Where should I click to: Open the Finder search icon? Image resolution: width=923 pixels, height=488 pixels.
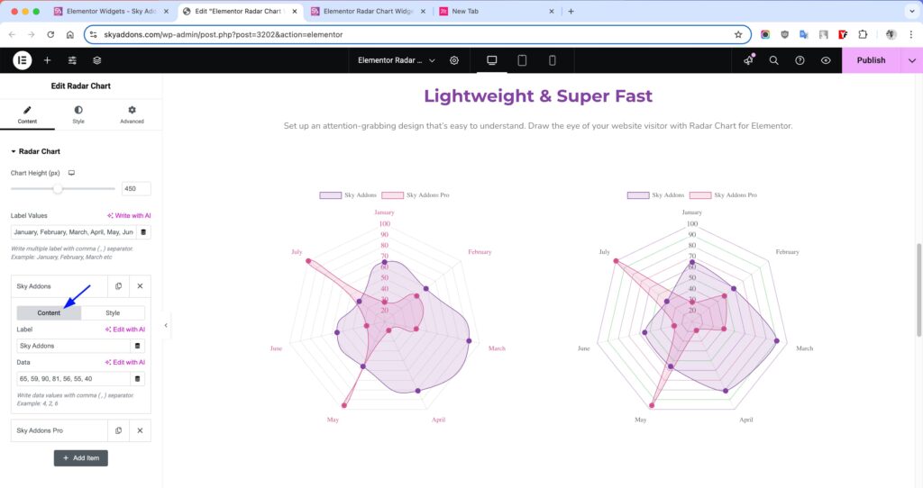point(773,60)
